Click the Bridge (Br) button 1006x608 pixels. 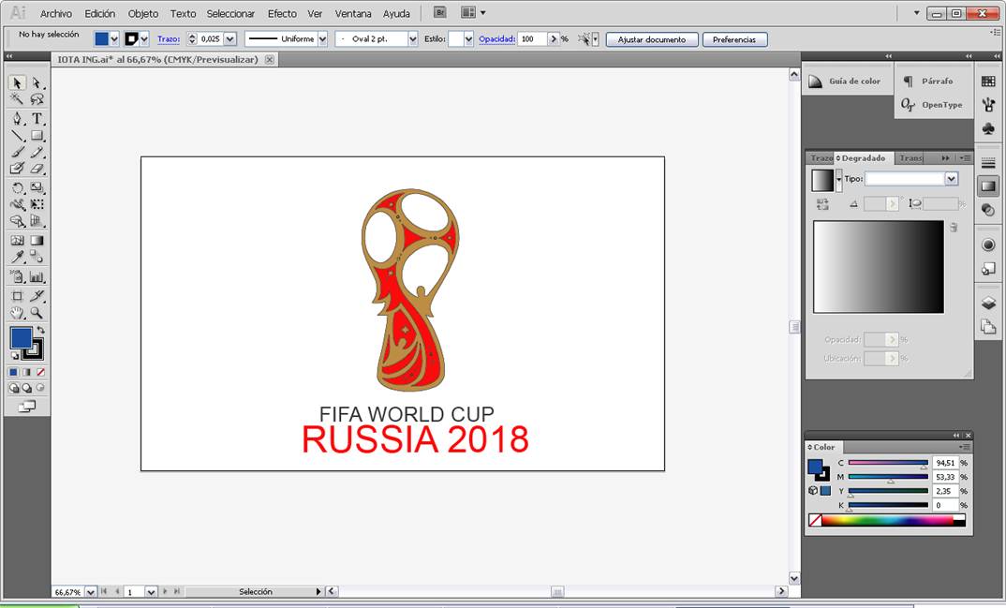[440, 13]
